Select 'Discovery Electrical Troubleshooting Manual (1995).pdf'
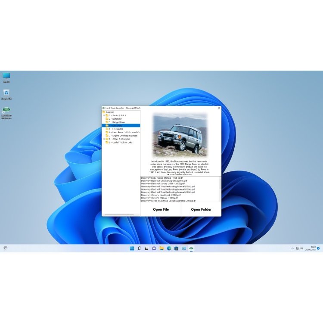 click(x=168, y=186)
